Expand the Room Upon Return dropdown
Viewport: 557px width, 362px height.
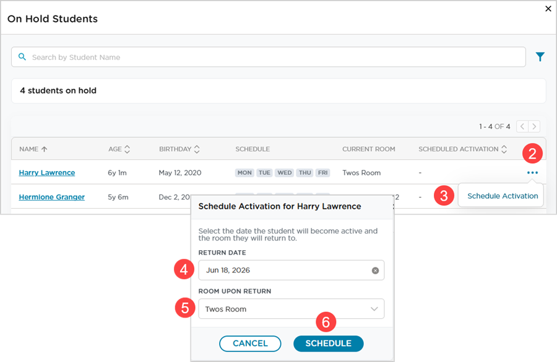point(291,309)
